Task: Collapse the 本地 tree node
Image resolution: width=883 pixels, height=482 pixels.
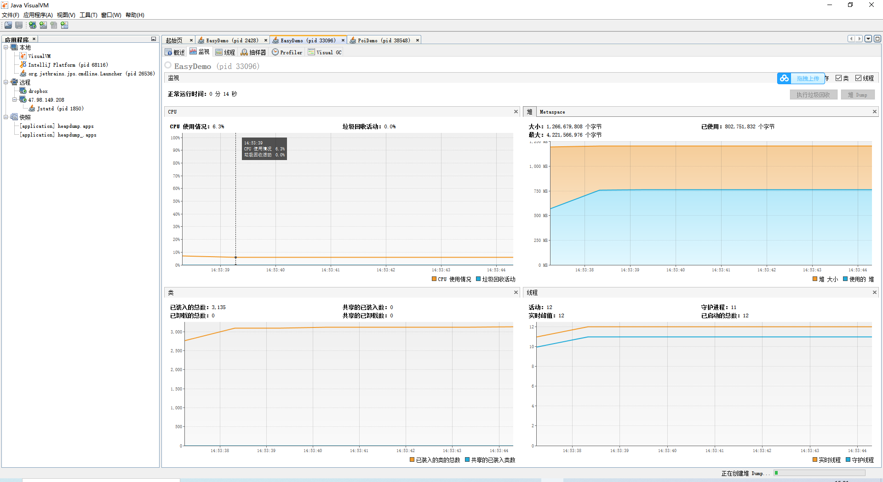Action: coord(6,47)
